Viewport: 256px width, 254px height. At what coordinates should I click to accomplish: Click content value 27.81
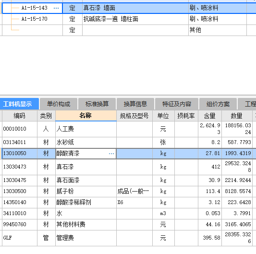(210, 154)
